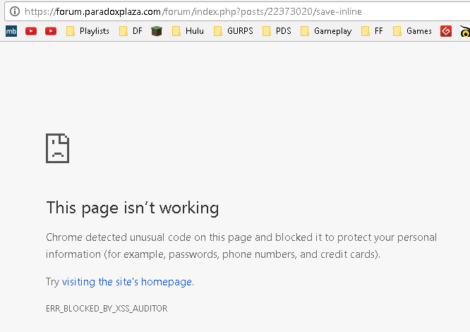The height and width of the screenshot is (332, 470).
Task: Click the partially visible bookmark at far right
Action: (x=465, y=31)
